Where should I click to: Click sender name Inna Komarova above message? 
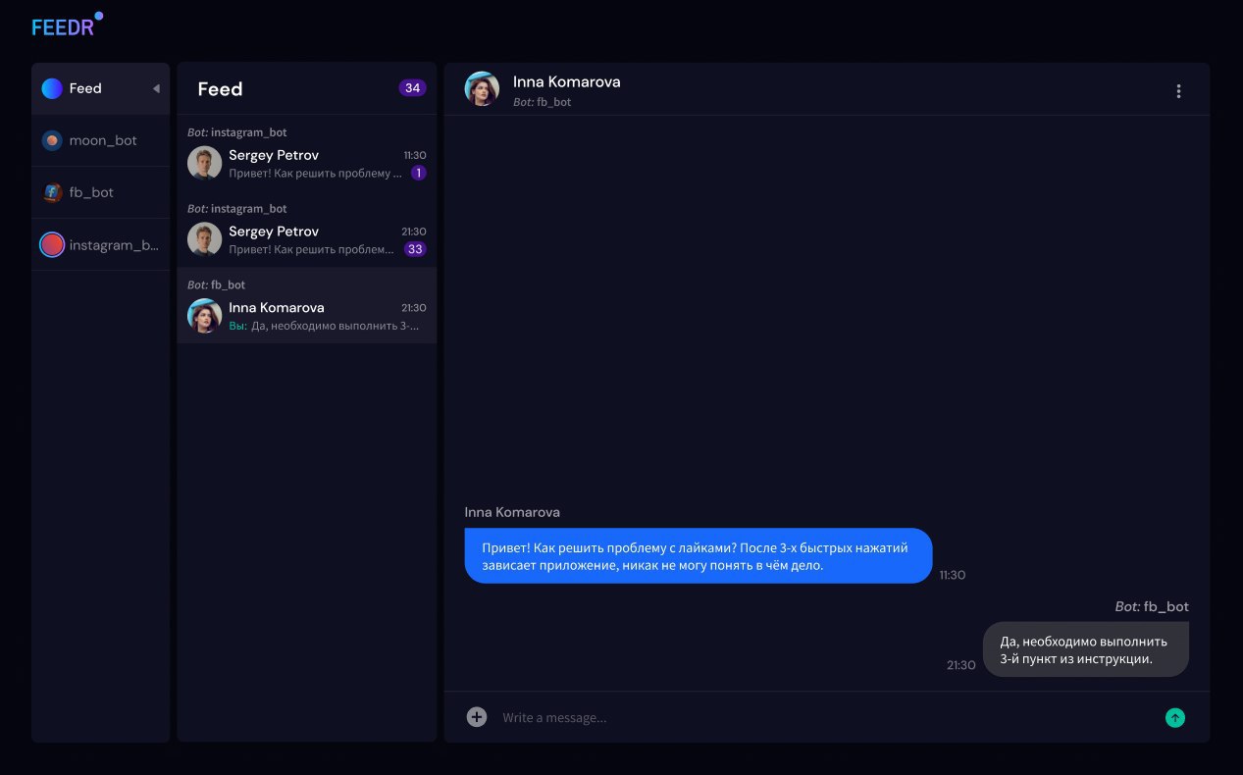[x=512, y=512]
